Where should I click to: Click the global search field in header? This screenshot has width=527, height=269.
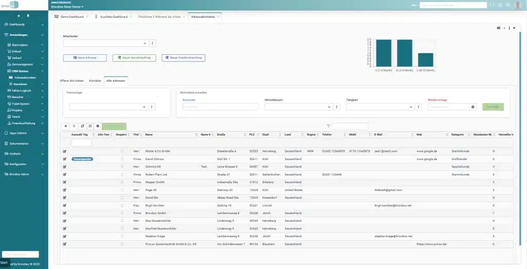tap(453, 5)
